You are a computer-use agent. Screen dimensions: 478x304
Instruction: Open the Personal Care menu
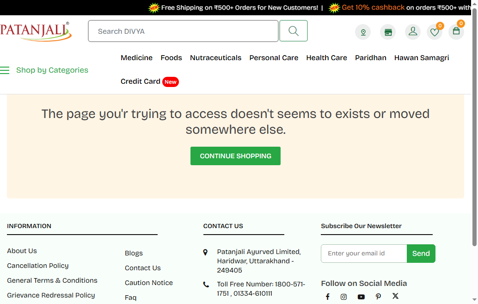point(274,58)
